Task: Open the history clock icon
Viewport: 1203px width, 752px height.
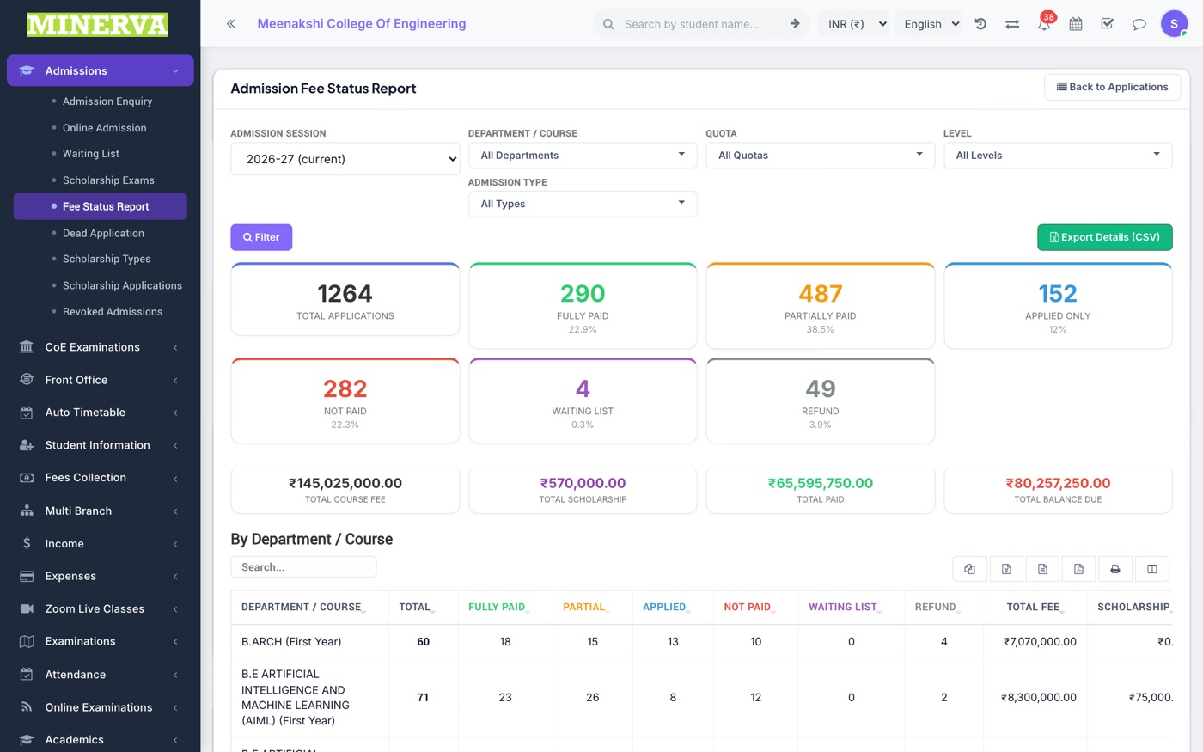Action: pos(980,24)
